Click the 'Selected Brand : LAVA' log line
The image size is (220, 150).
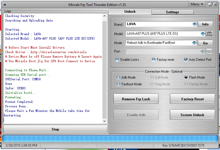tap(23, 34)
